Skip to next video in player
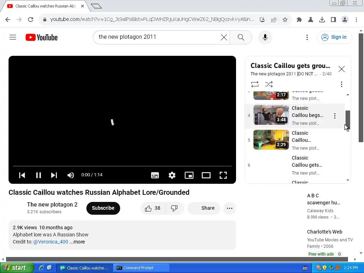The image size is (364, 273). click(54, 175)
